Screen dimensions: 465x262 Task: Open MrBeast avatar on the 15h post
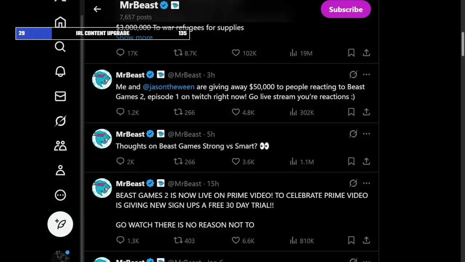(x=102, y=188)
